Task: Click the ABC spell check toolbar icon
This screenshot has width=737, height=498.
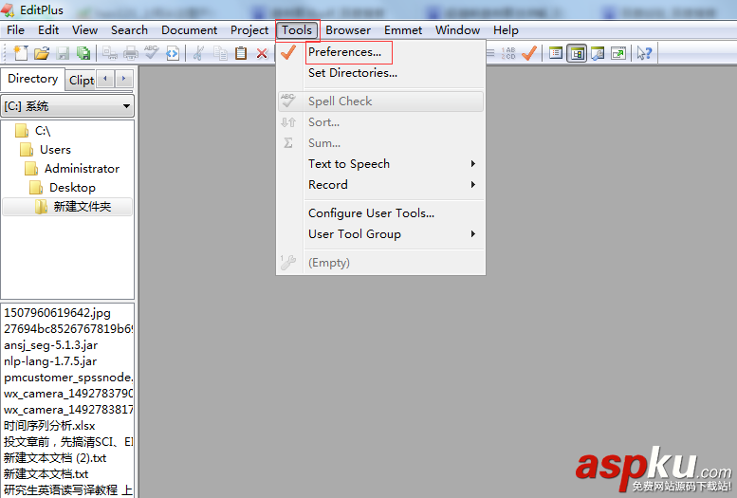Action: (152, 53)
